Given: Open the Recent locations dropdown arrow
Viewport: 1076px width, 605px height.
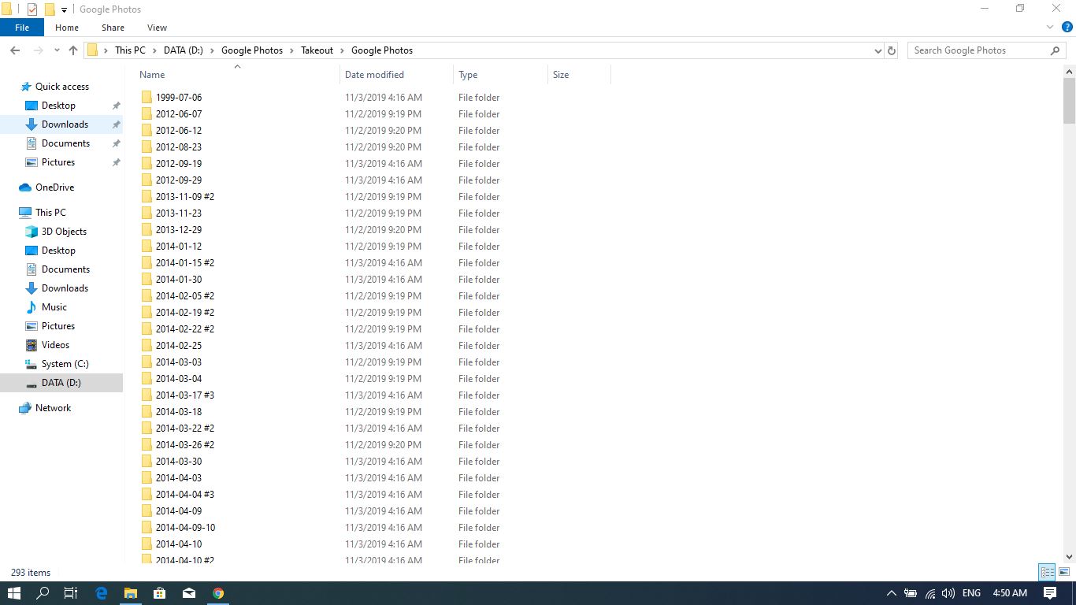Looking at the screenshot, I should coord(57,50).
